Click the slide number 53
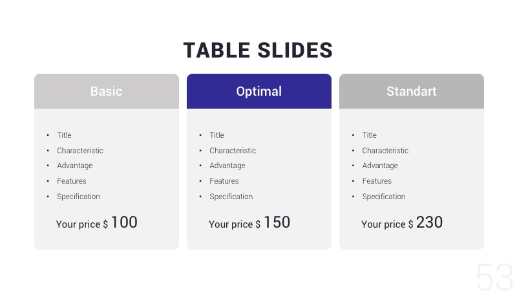This screenshot has width=517, height=291. (494, 277)
